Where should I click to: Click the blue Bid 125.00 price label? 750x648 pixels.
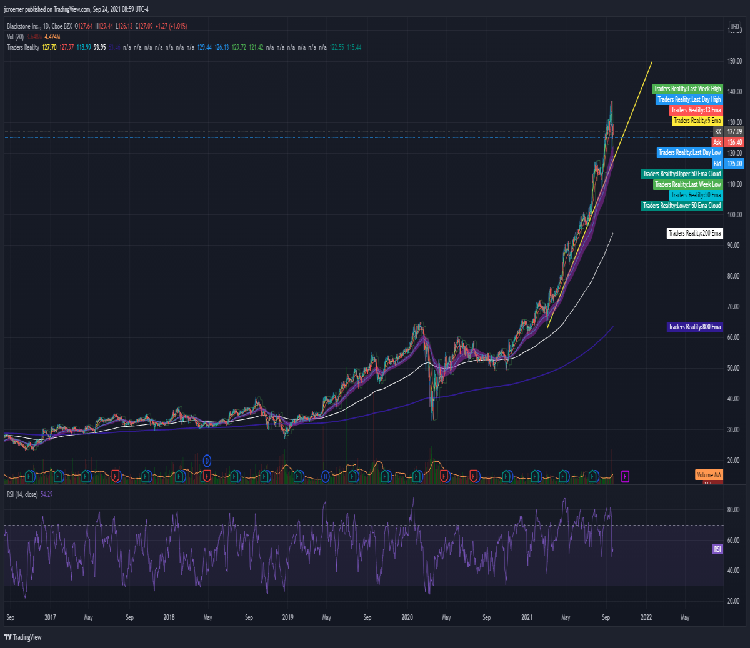[727, 164]
